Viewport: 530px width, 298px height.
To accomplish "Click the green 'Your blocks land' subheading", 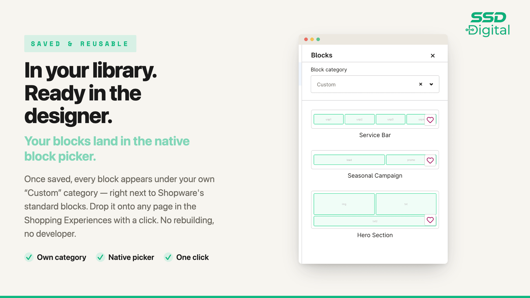I will point(107,149).
